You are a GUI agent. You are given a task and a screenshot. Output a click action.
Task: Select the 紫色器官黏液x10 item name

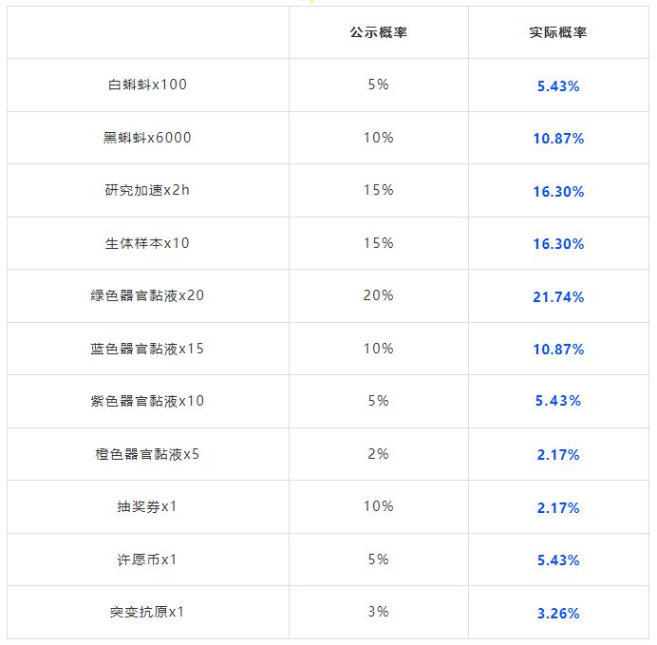[147, 401]
